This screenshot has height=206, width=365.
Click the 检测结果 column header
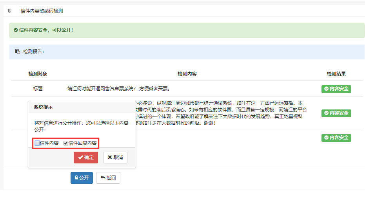pos(336,74)
